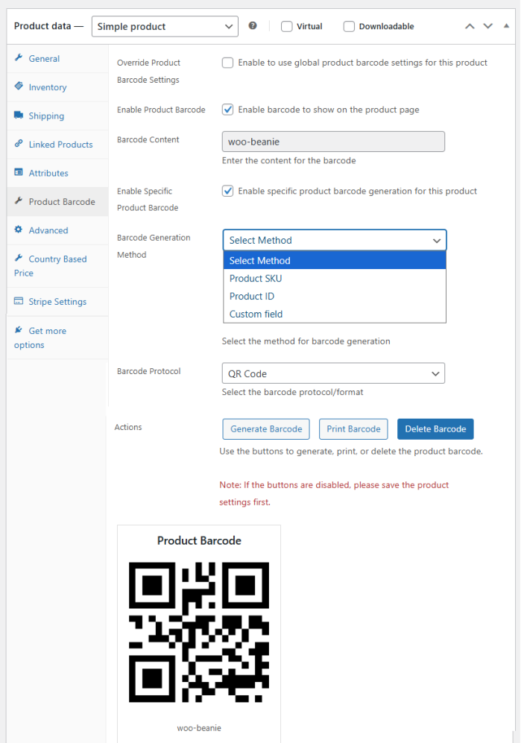Close the Barcode Generation Method dropdown
The height and width of the screenshot is (743, 524).
[x=335, y=240]
